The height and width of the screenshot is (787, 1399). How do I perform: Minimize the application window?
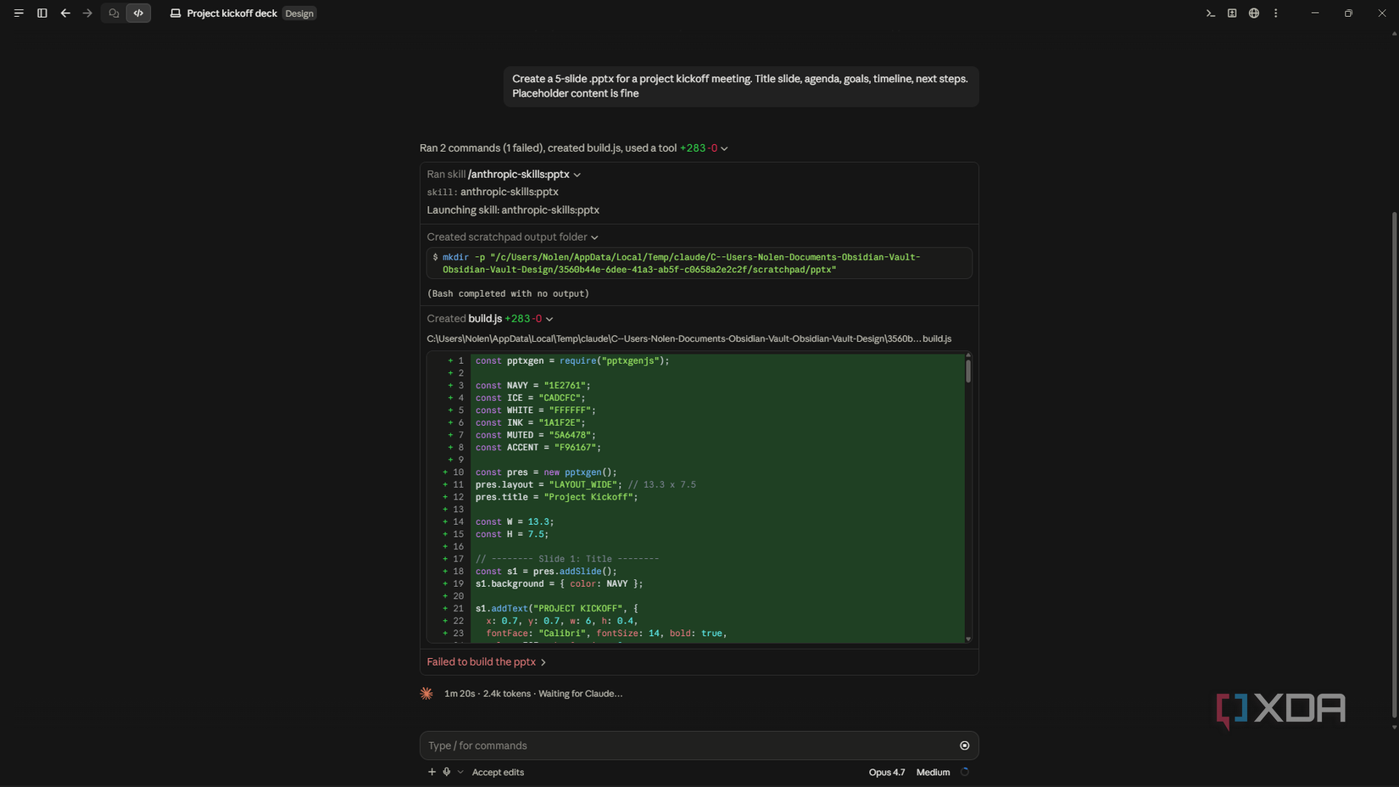coord(1315,14)
